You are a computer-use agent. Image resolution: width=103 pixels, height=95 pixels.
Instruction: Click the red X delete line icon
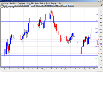[x=59, y=6]
